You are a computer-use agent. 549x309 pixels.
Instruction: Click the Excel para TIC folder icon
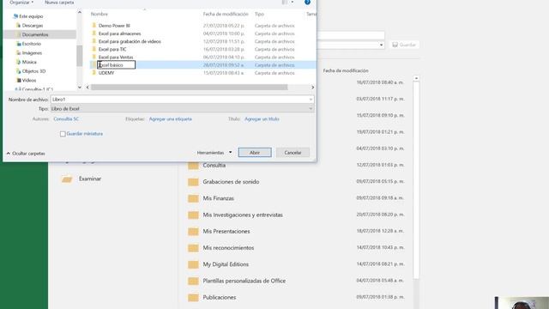(x=94, y=49)
